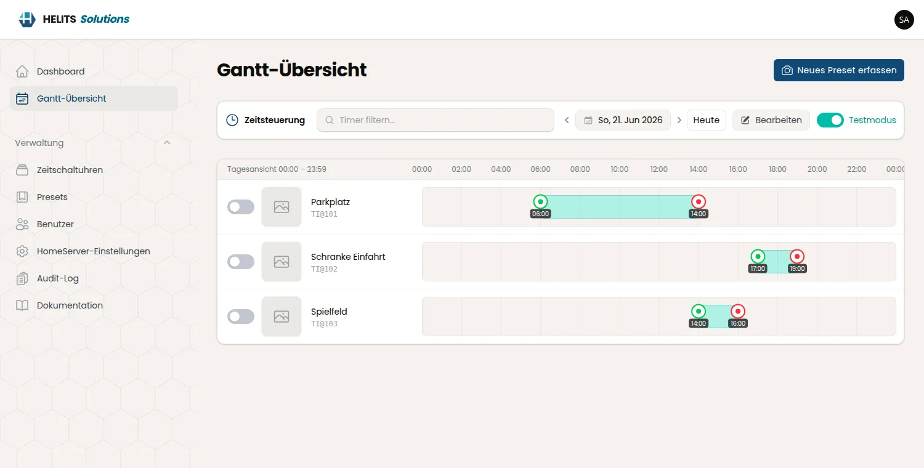The width and height of the screenshot is (924, 468).
Task: Click the Bearbeiten button
Action: click(771, 120)
